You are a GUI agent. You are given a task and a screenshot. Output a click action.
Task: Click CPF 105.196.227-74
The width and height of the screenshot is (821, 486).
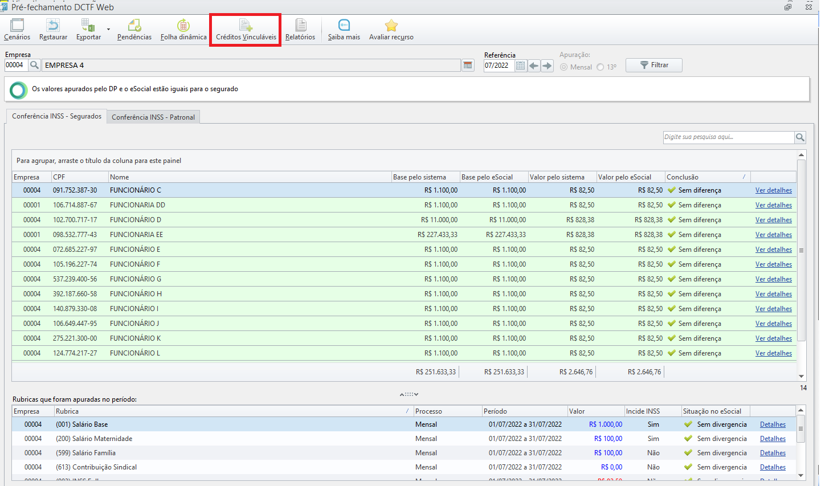pyautogui.click(x=75, y=264)
